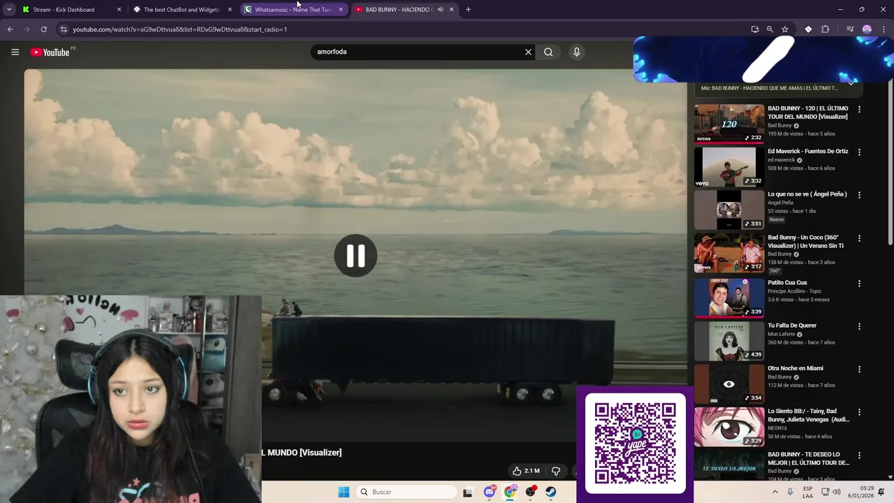Viewport: 894px width, 503px height.
Task: Start voice search with microphone icon
Action: 576,52
